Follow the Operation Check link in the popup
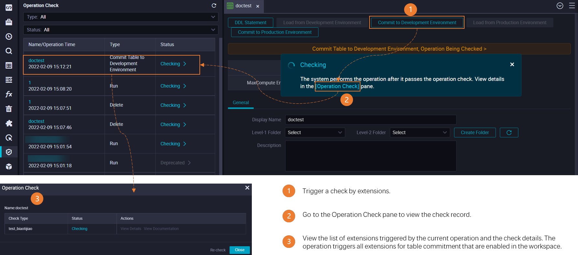The width and height of the screenshot is (578, 255). pyautogui.click(x=337, y=86)
